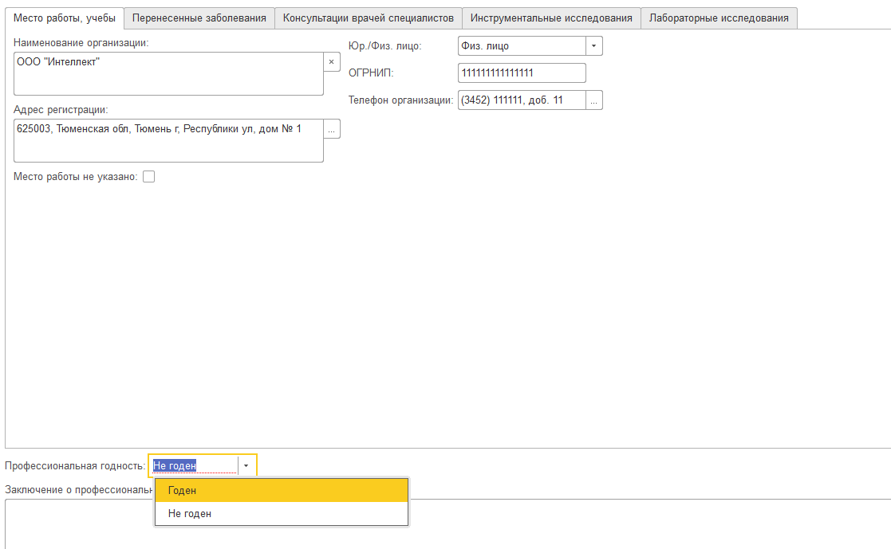891x549 pixels.
Task: Enable 'Место работы не указано' checkbox
Action: pos(148,177)
